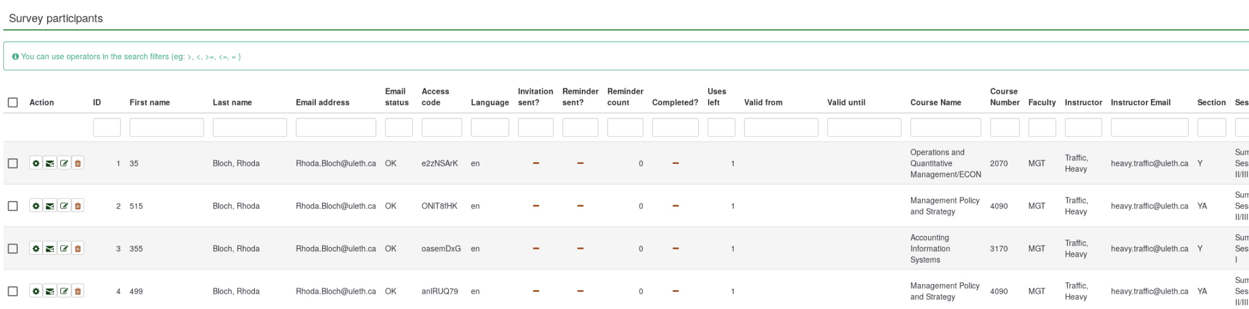This screenshot has width=1249, height=309.
Task: Tick the select-all checkbox in header
Action: coord(13,102)
